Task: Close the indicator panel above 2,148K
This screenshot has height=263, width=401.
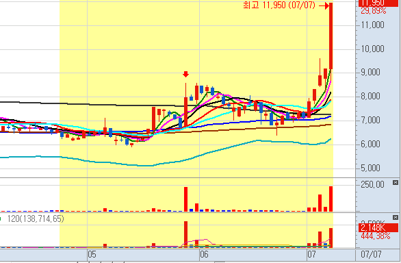Action: coord(396,217)
